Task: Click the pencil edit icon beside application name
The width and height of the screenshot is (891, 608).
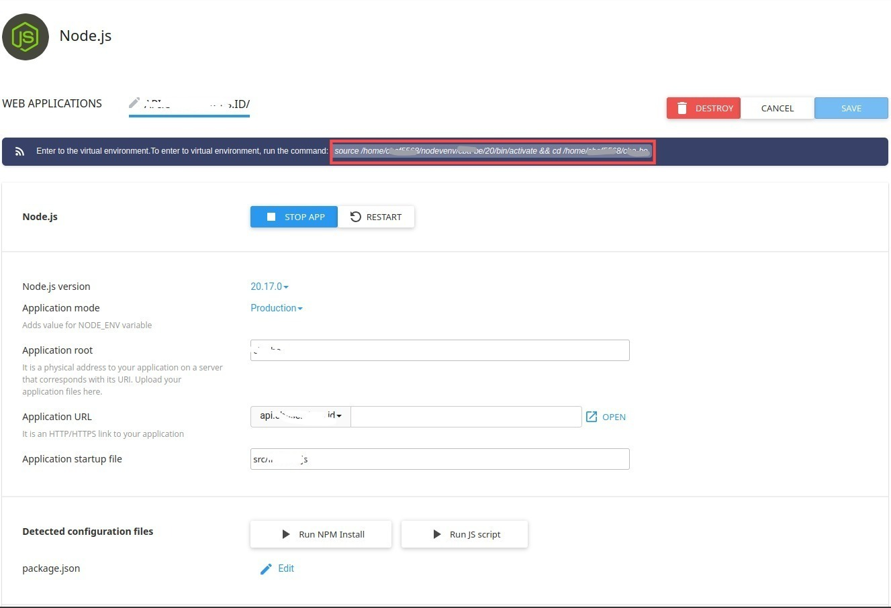Action: click(x=134, y=103)
